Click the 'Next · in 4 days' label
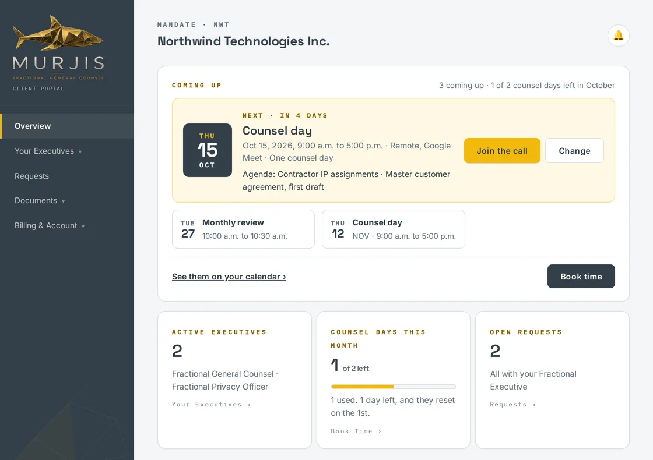Image resolution: width=653 pixels, height=460 pixels. pyautogui.click(x=285, y=116)
